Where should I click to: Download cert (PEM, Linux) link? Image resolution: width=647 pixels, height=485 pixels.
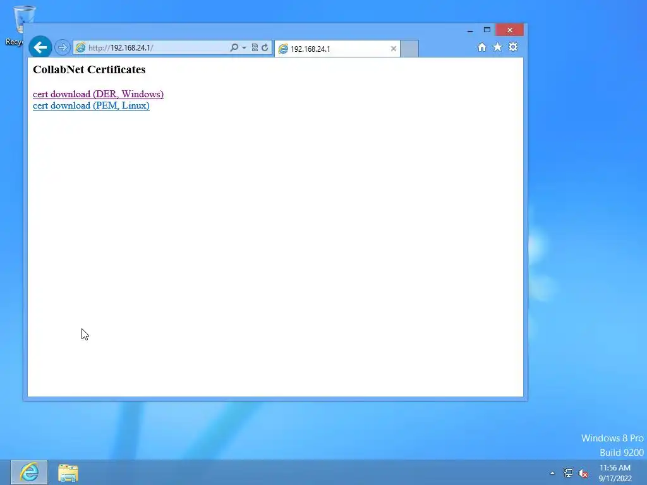coord(91,105)
